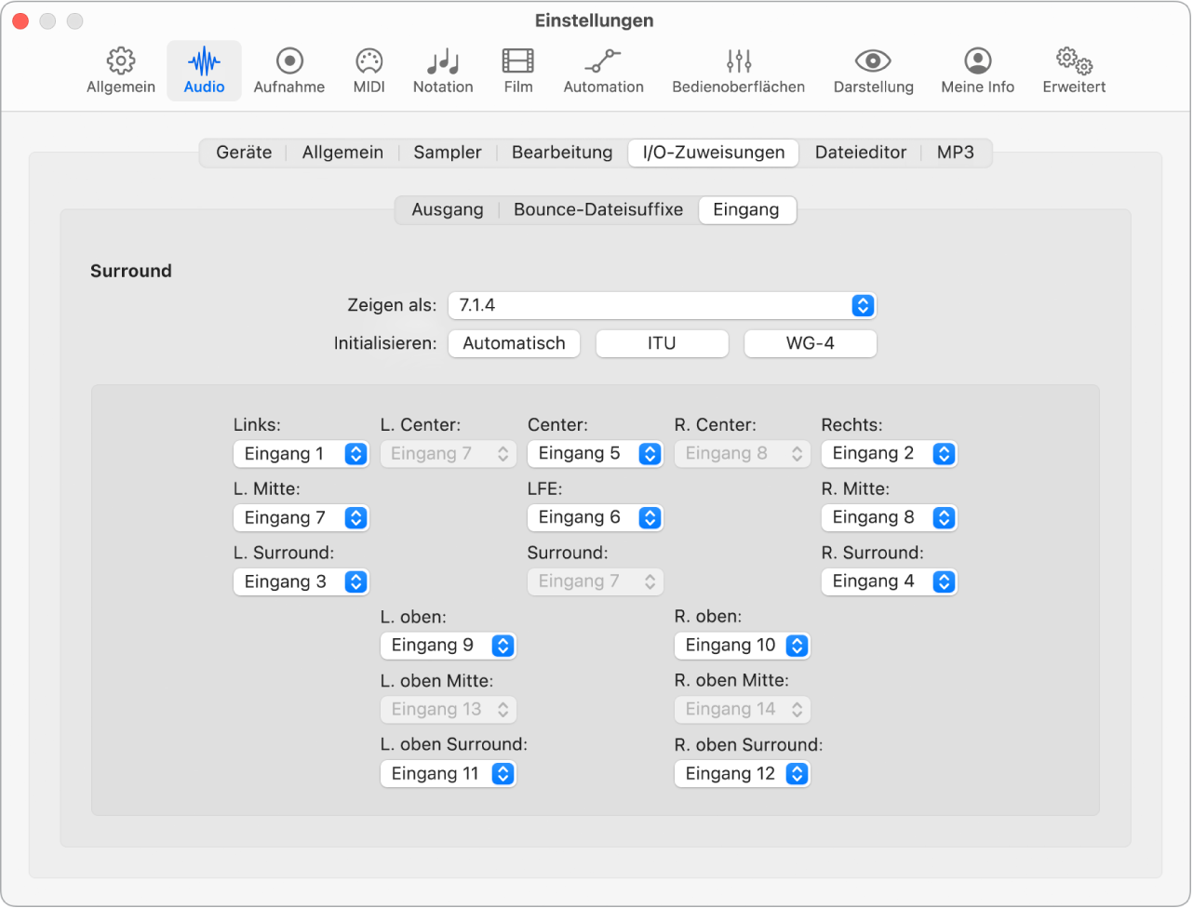Open the Zeigen als format dropdown
This screenshot has height=908, width=1193.
[662, 305]
